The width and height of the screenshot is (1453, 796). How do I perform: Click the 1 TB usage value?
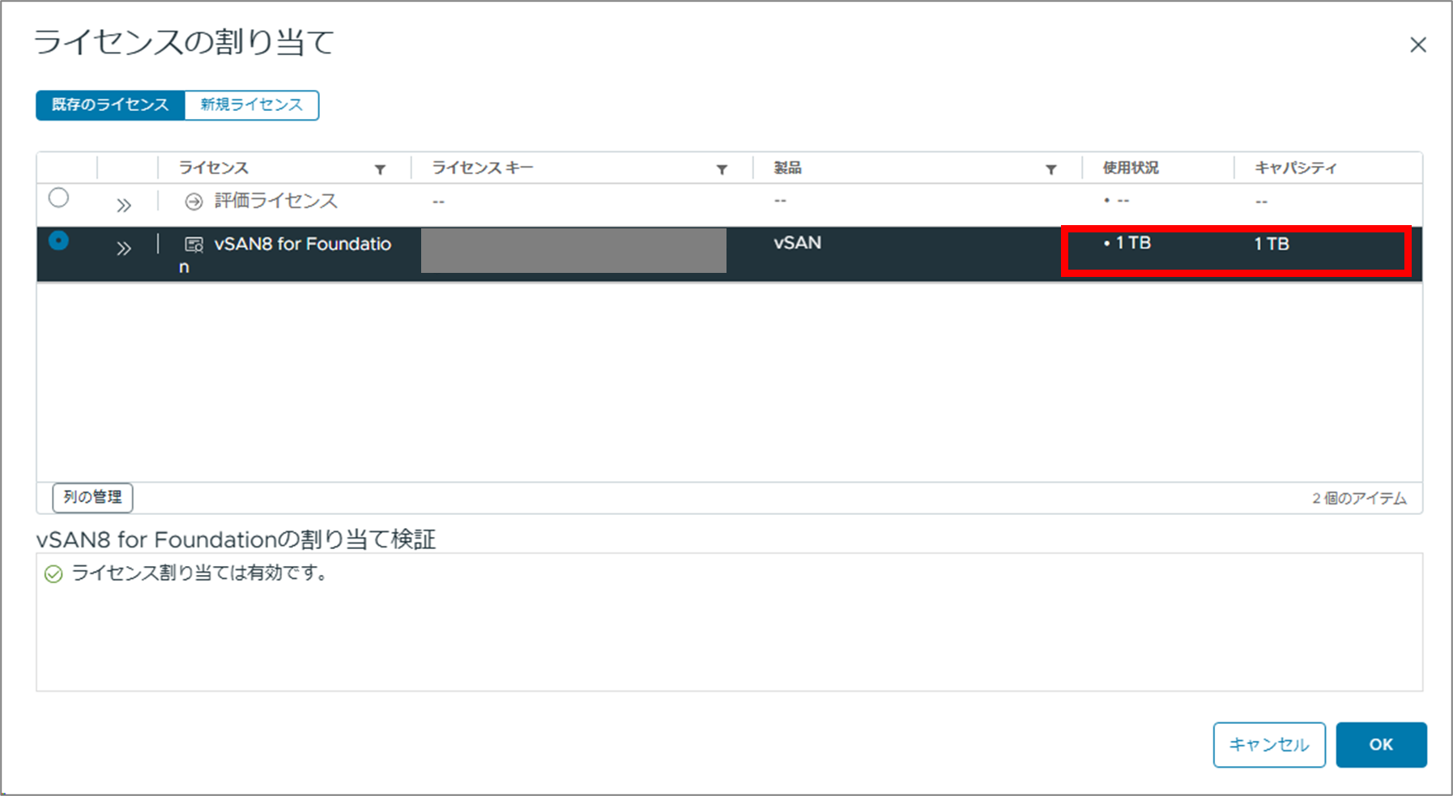[1133, 243]
